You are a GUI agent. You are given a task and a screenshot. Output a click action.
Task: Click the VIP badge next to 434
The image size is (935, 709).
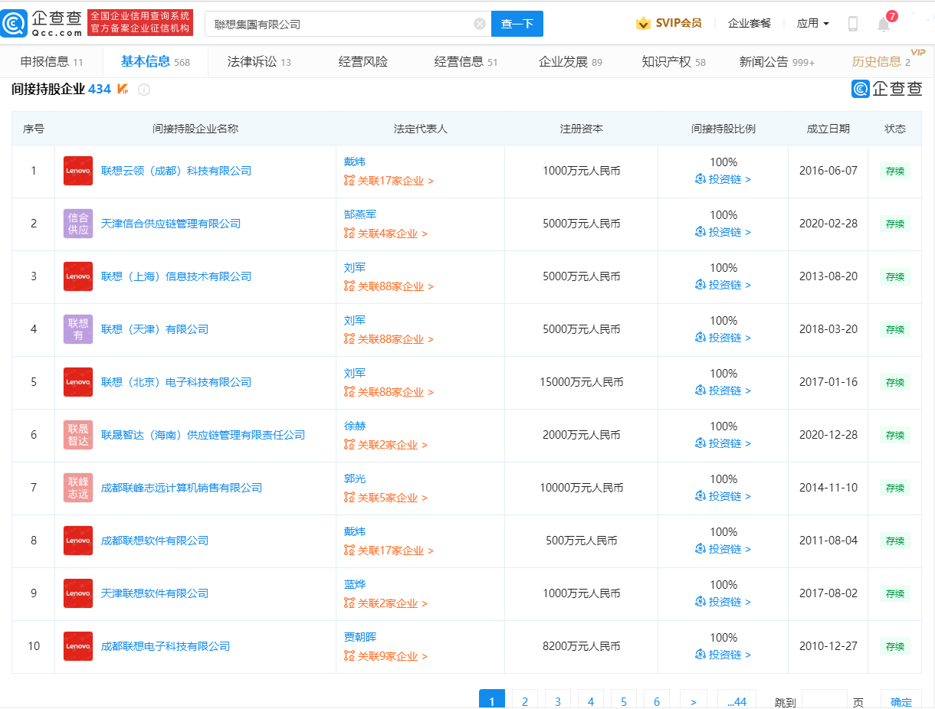point(123,90)
